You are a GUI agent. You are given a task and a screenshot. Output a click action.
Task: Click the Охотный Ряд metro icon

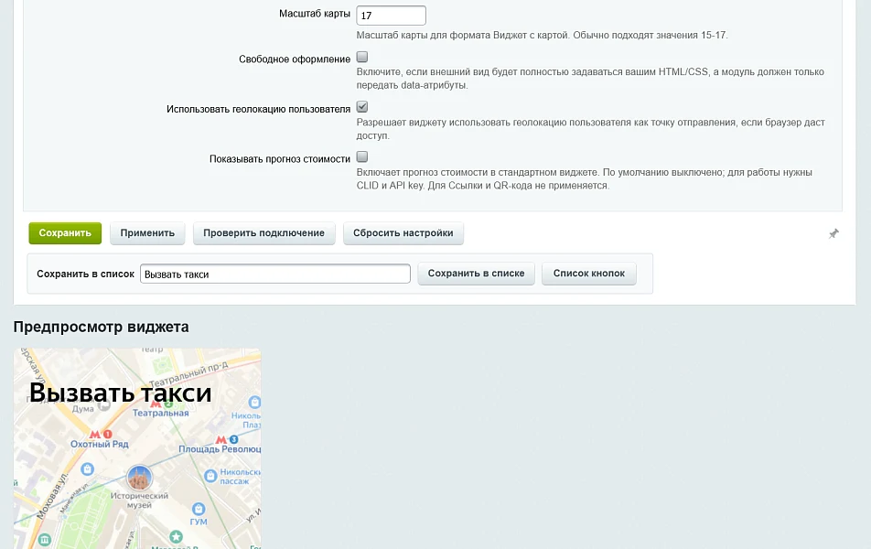(95, 434)
